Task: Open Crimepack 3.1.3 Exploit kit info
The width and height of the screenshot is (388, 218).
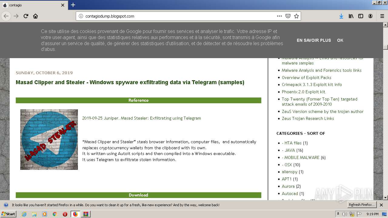Action: coord(312,84)
